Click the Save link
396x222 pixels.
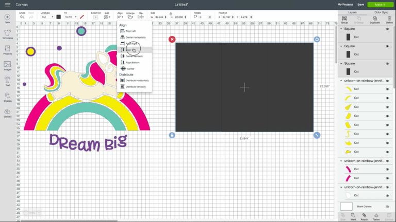click(360, 5)
